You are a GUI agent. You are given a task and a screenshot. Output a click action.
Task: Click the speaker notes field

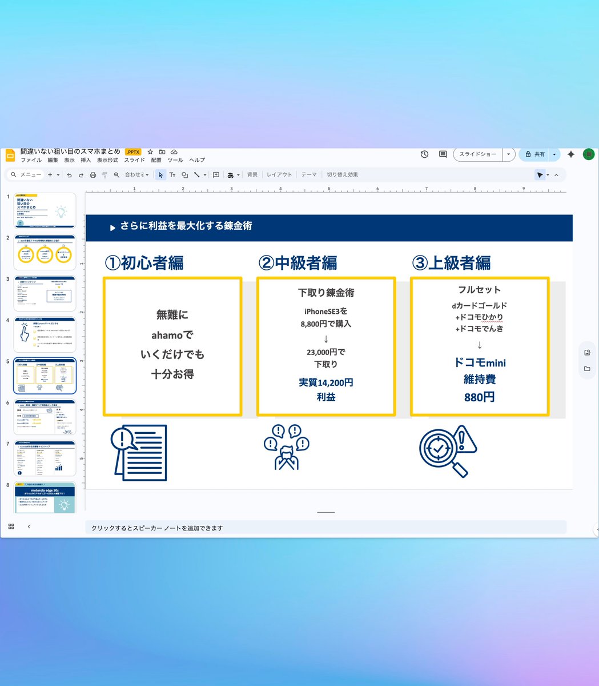coord(325,528)
